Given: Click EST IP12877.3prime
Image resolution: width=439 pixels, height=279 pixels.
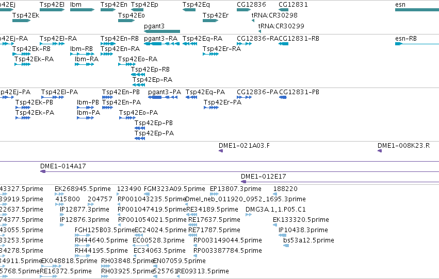Looking at the screenshot, I should pyautogui.click(x=62, y=215).
